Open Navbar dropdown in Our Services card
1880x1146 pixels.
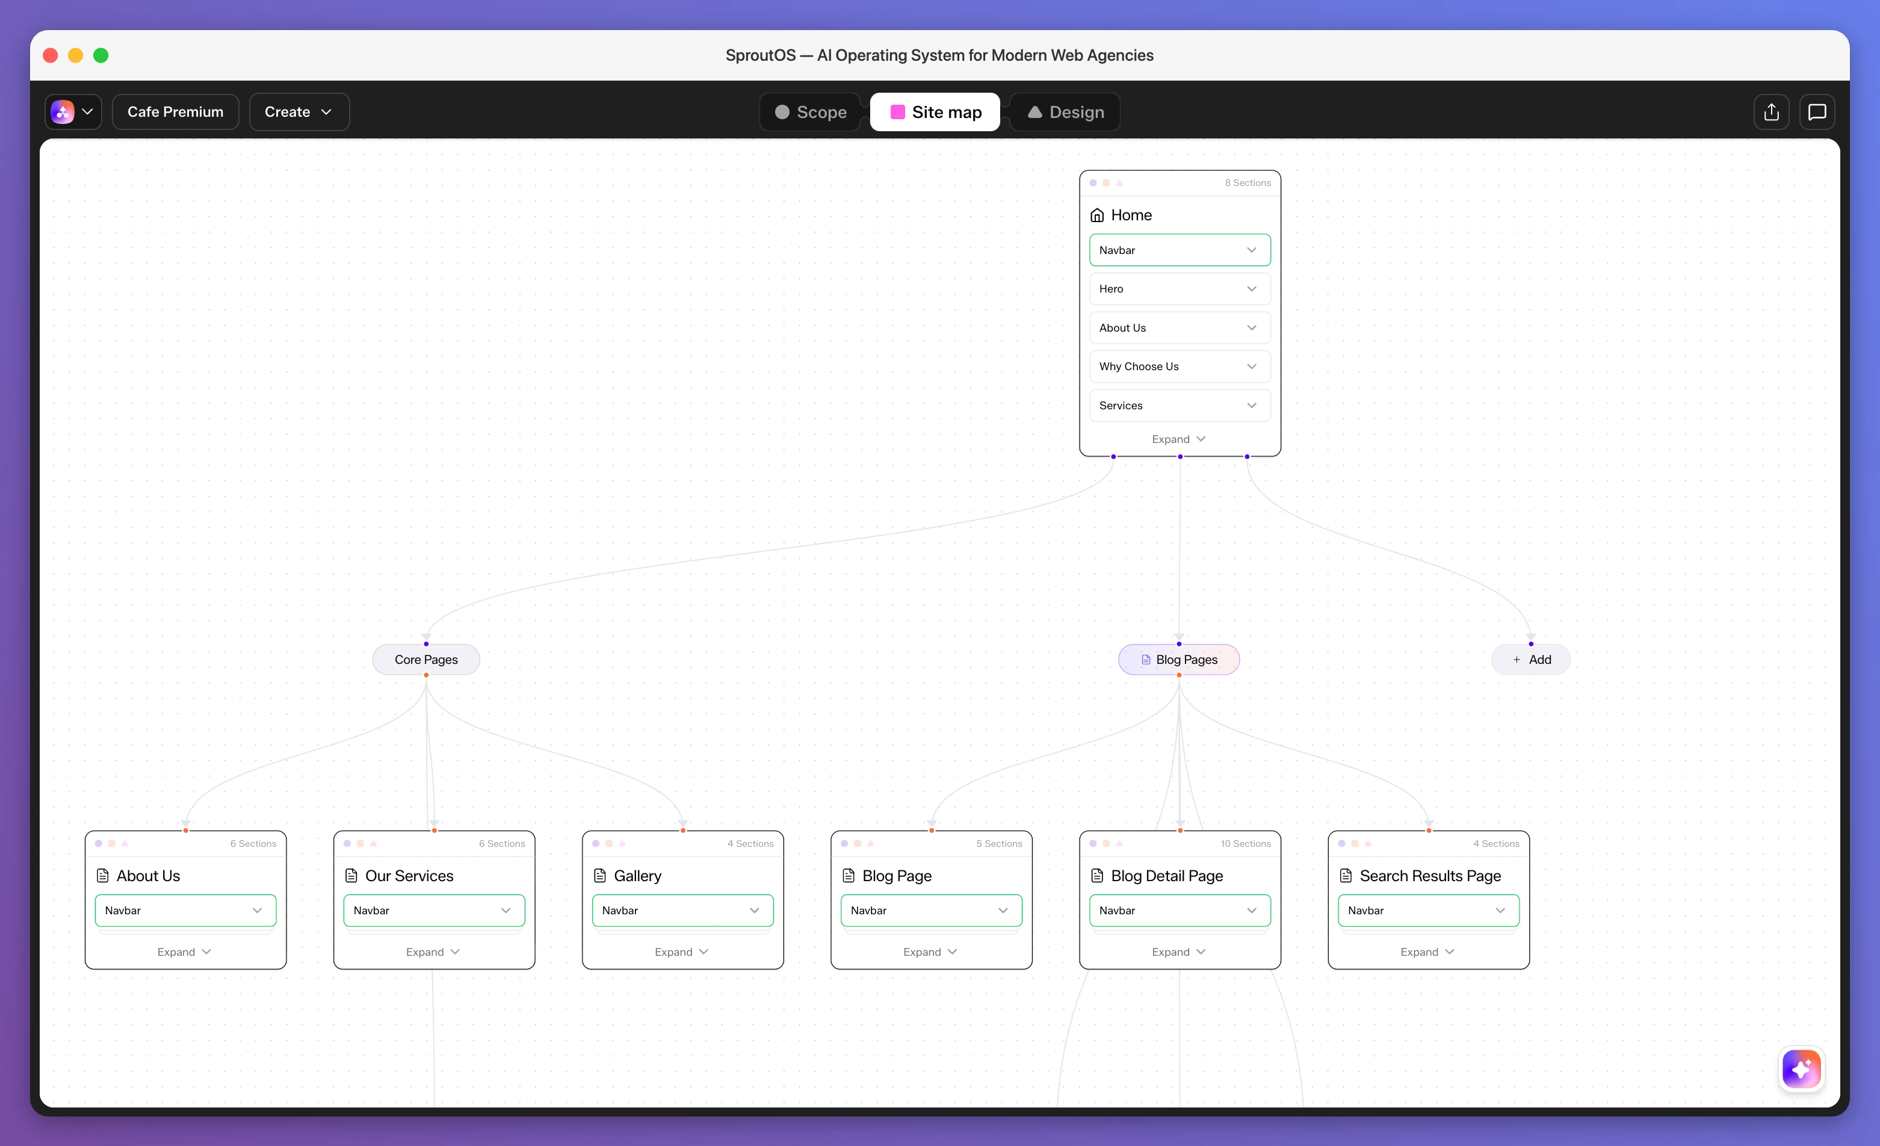(434, 911)
